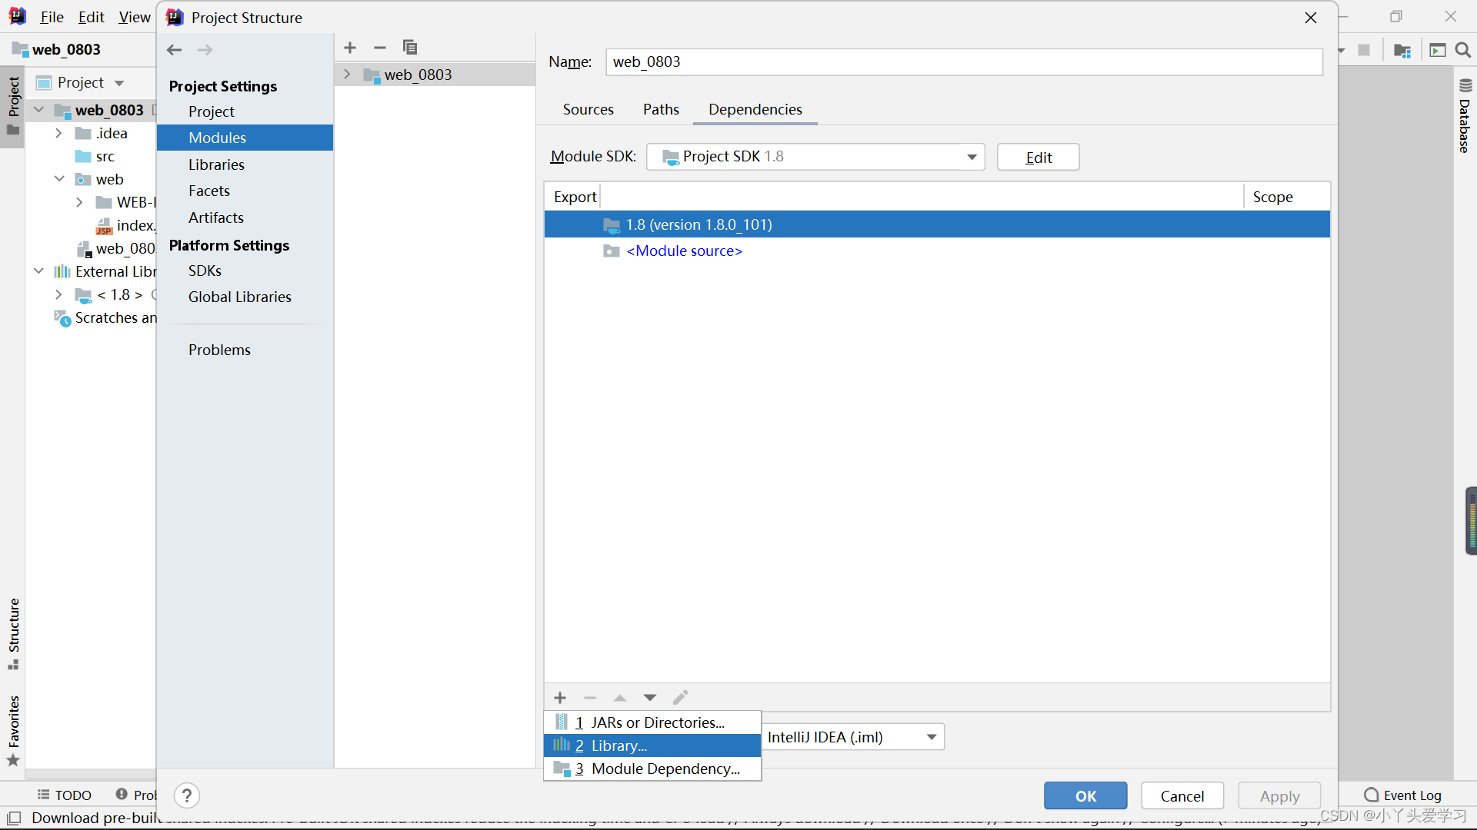The width and height of the screenshot is (1477, 830).
Task: Select the Dependencies tab
Action: 755,109
